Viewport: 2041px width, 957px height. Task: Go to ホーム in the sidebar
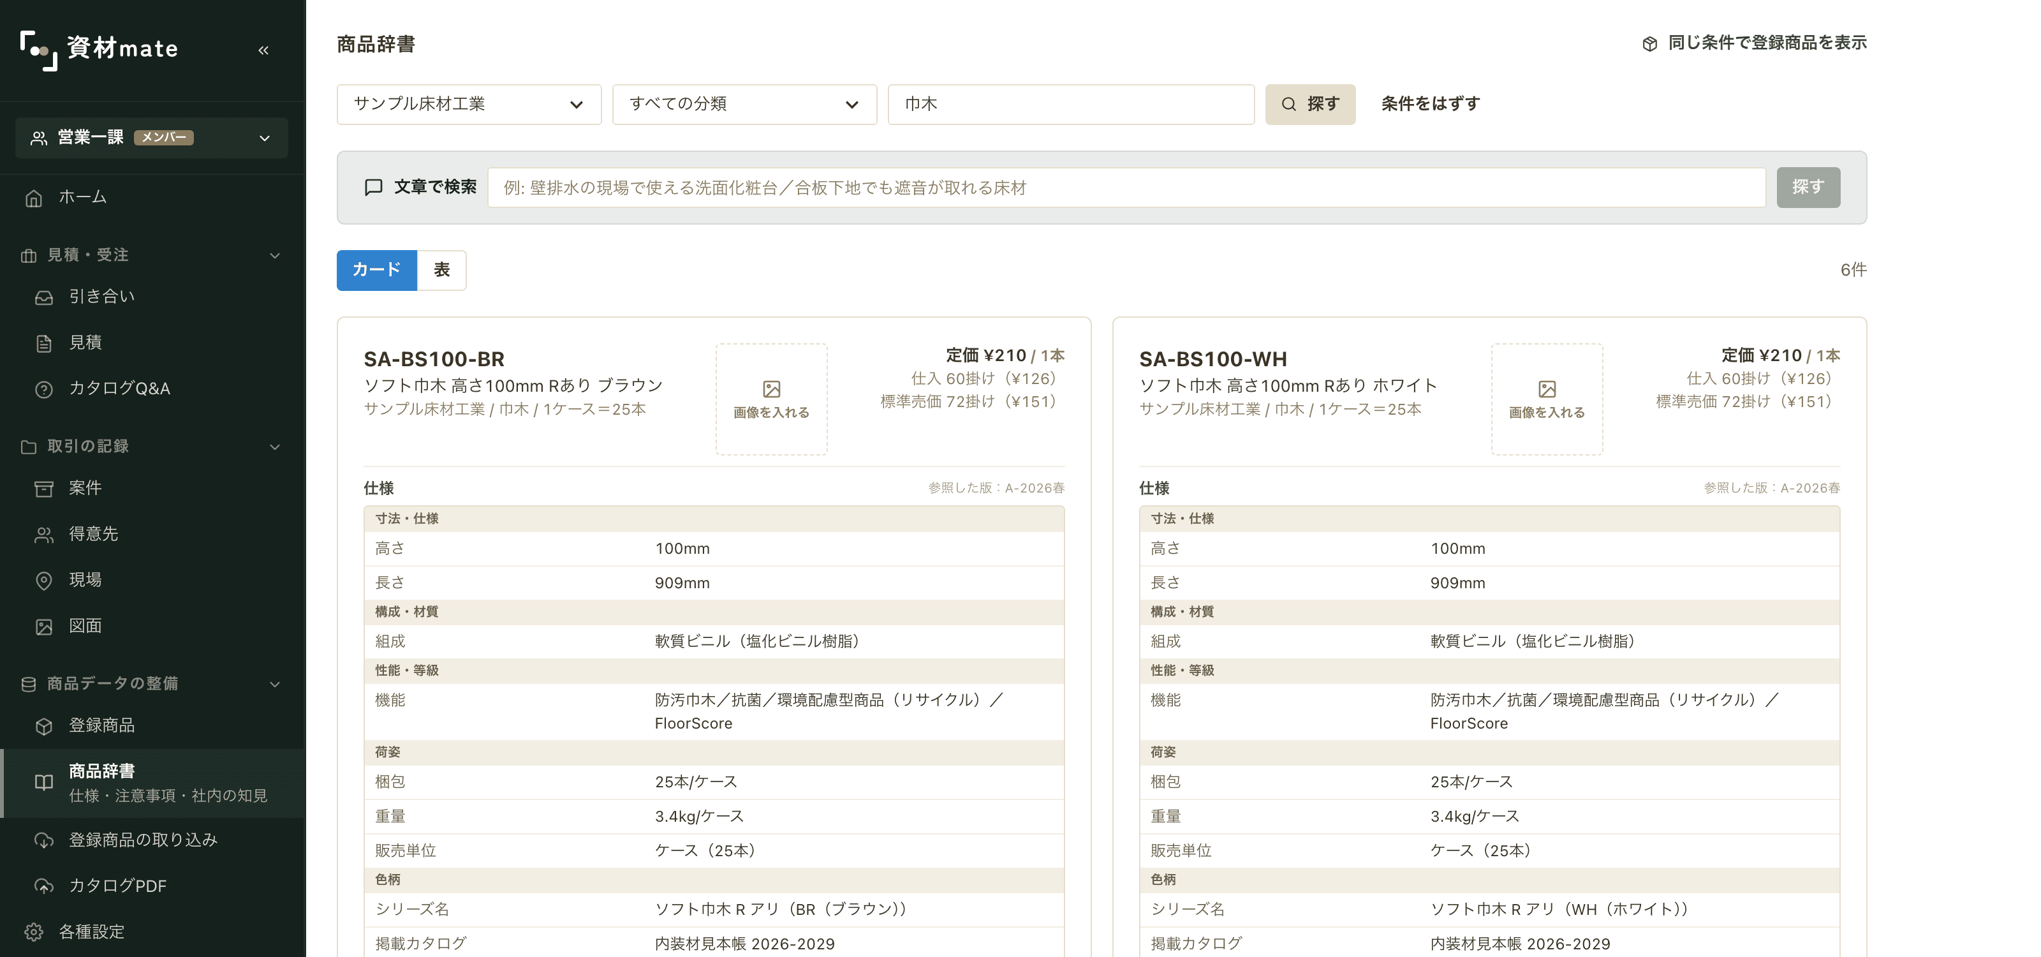(153, 197)
